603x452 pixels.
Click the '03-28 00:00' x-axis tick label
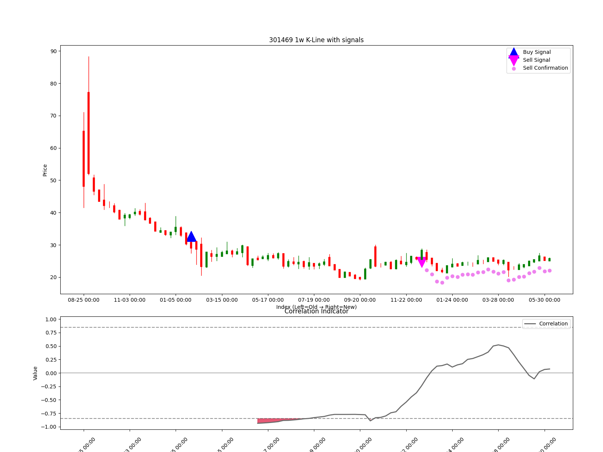(x=498, y=300)
